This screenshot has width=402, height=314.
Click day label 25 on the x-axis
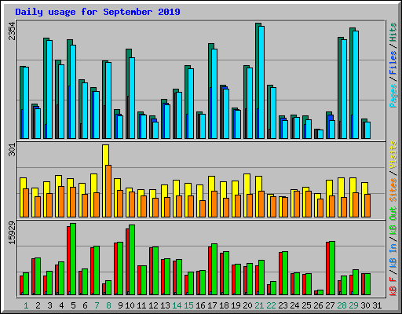point(306,305)
